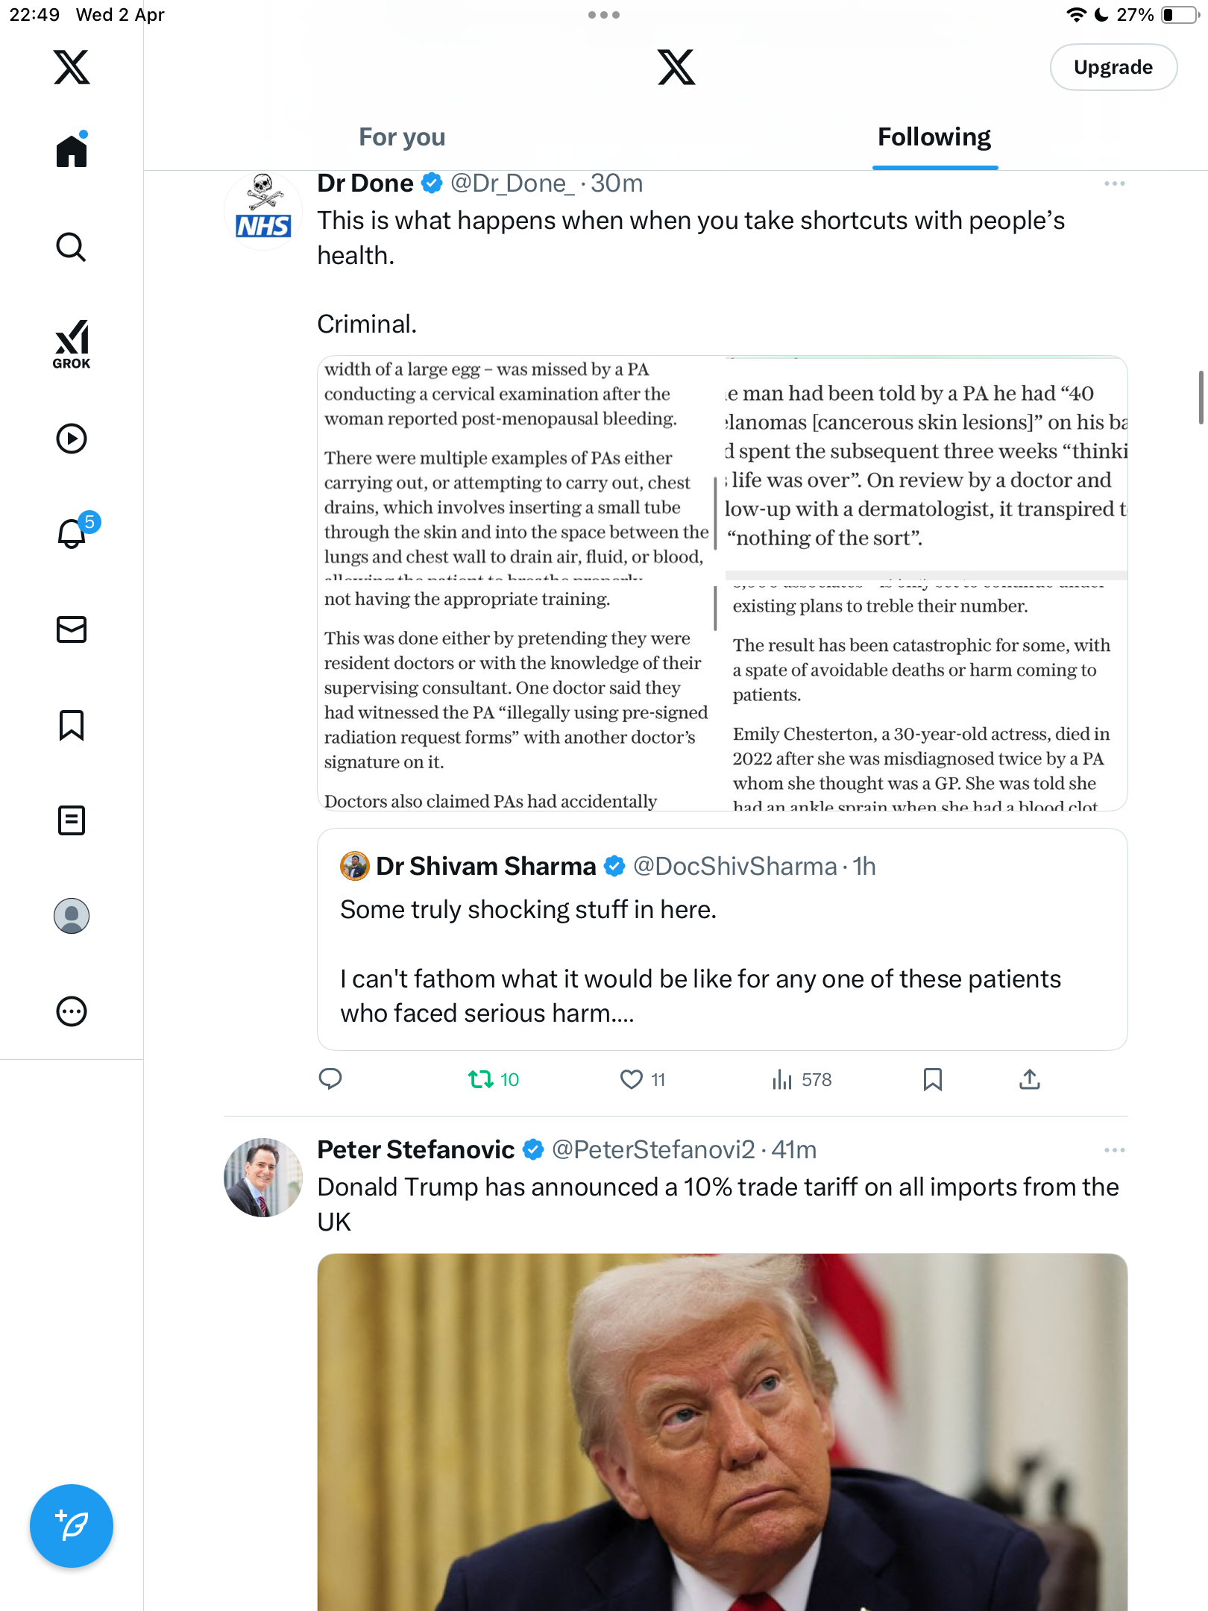Open the Lists icon in sidebar
The width and height of the screenshot is (1208, 1611).
(72, 820)
